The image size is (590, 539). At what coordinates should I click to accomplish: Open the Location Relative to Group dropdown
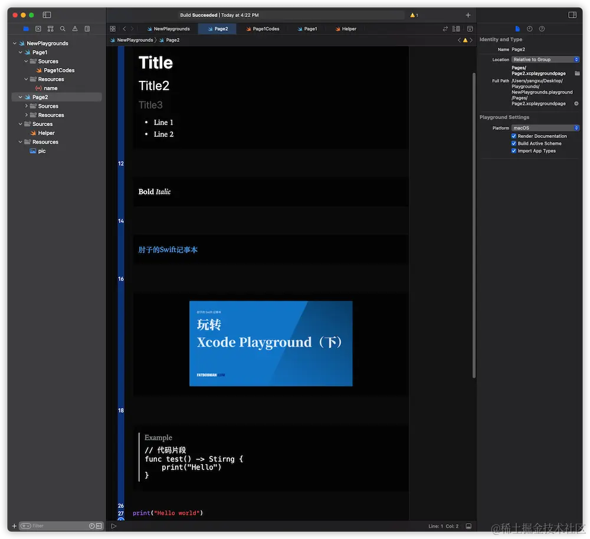pyautogui.click(x=545, y=60)
